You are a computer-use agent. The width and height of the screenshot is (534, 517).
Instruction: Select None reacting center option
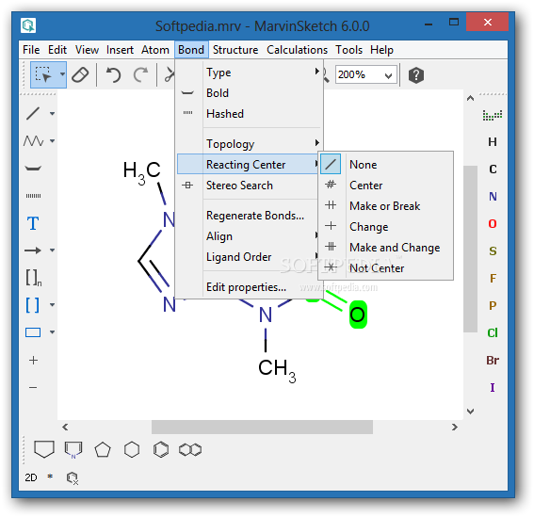tap(386, 164)
